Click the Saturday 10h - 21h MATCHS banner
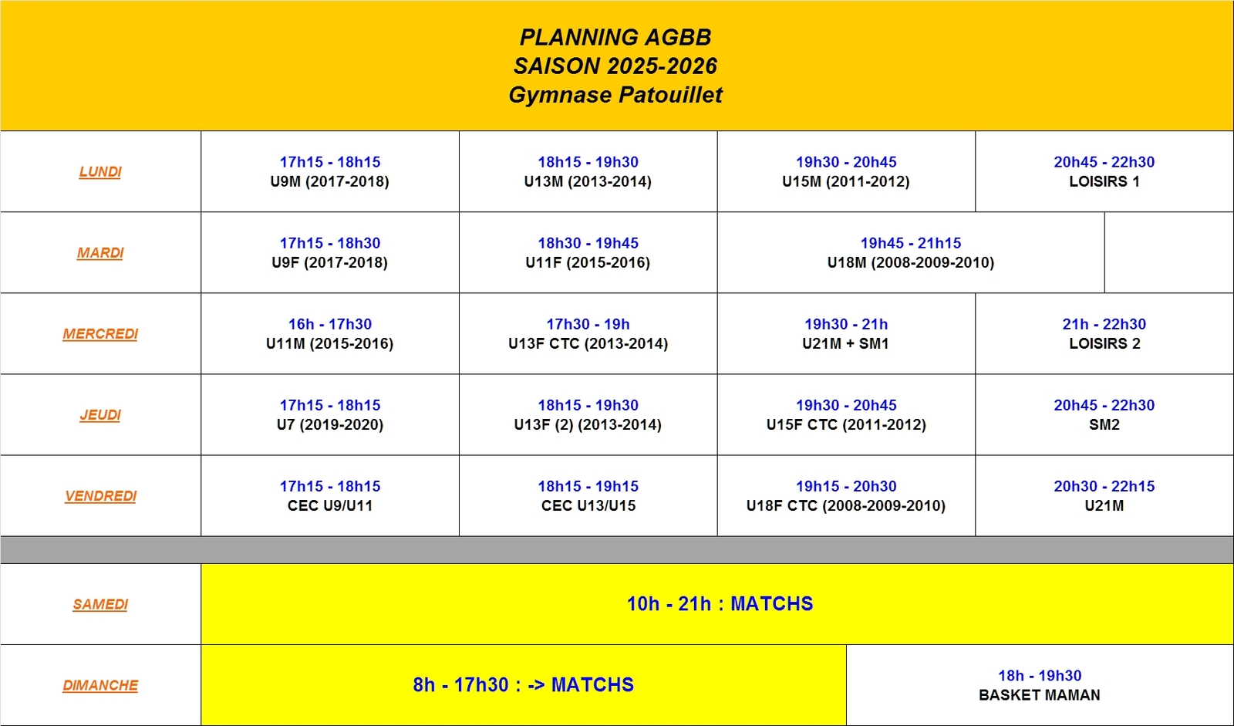The width and height of the screenshot is (1234, 726). (x=719, y=604)
